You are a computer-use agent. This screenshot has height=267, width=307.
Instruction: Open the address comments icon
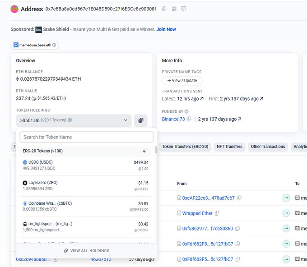tap(183, 9)
